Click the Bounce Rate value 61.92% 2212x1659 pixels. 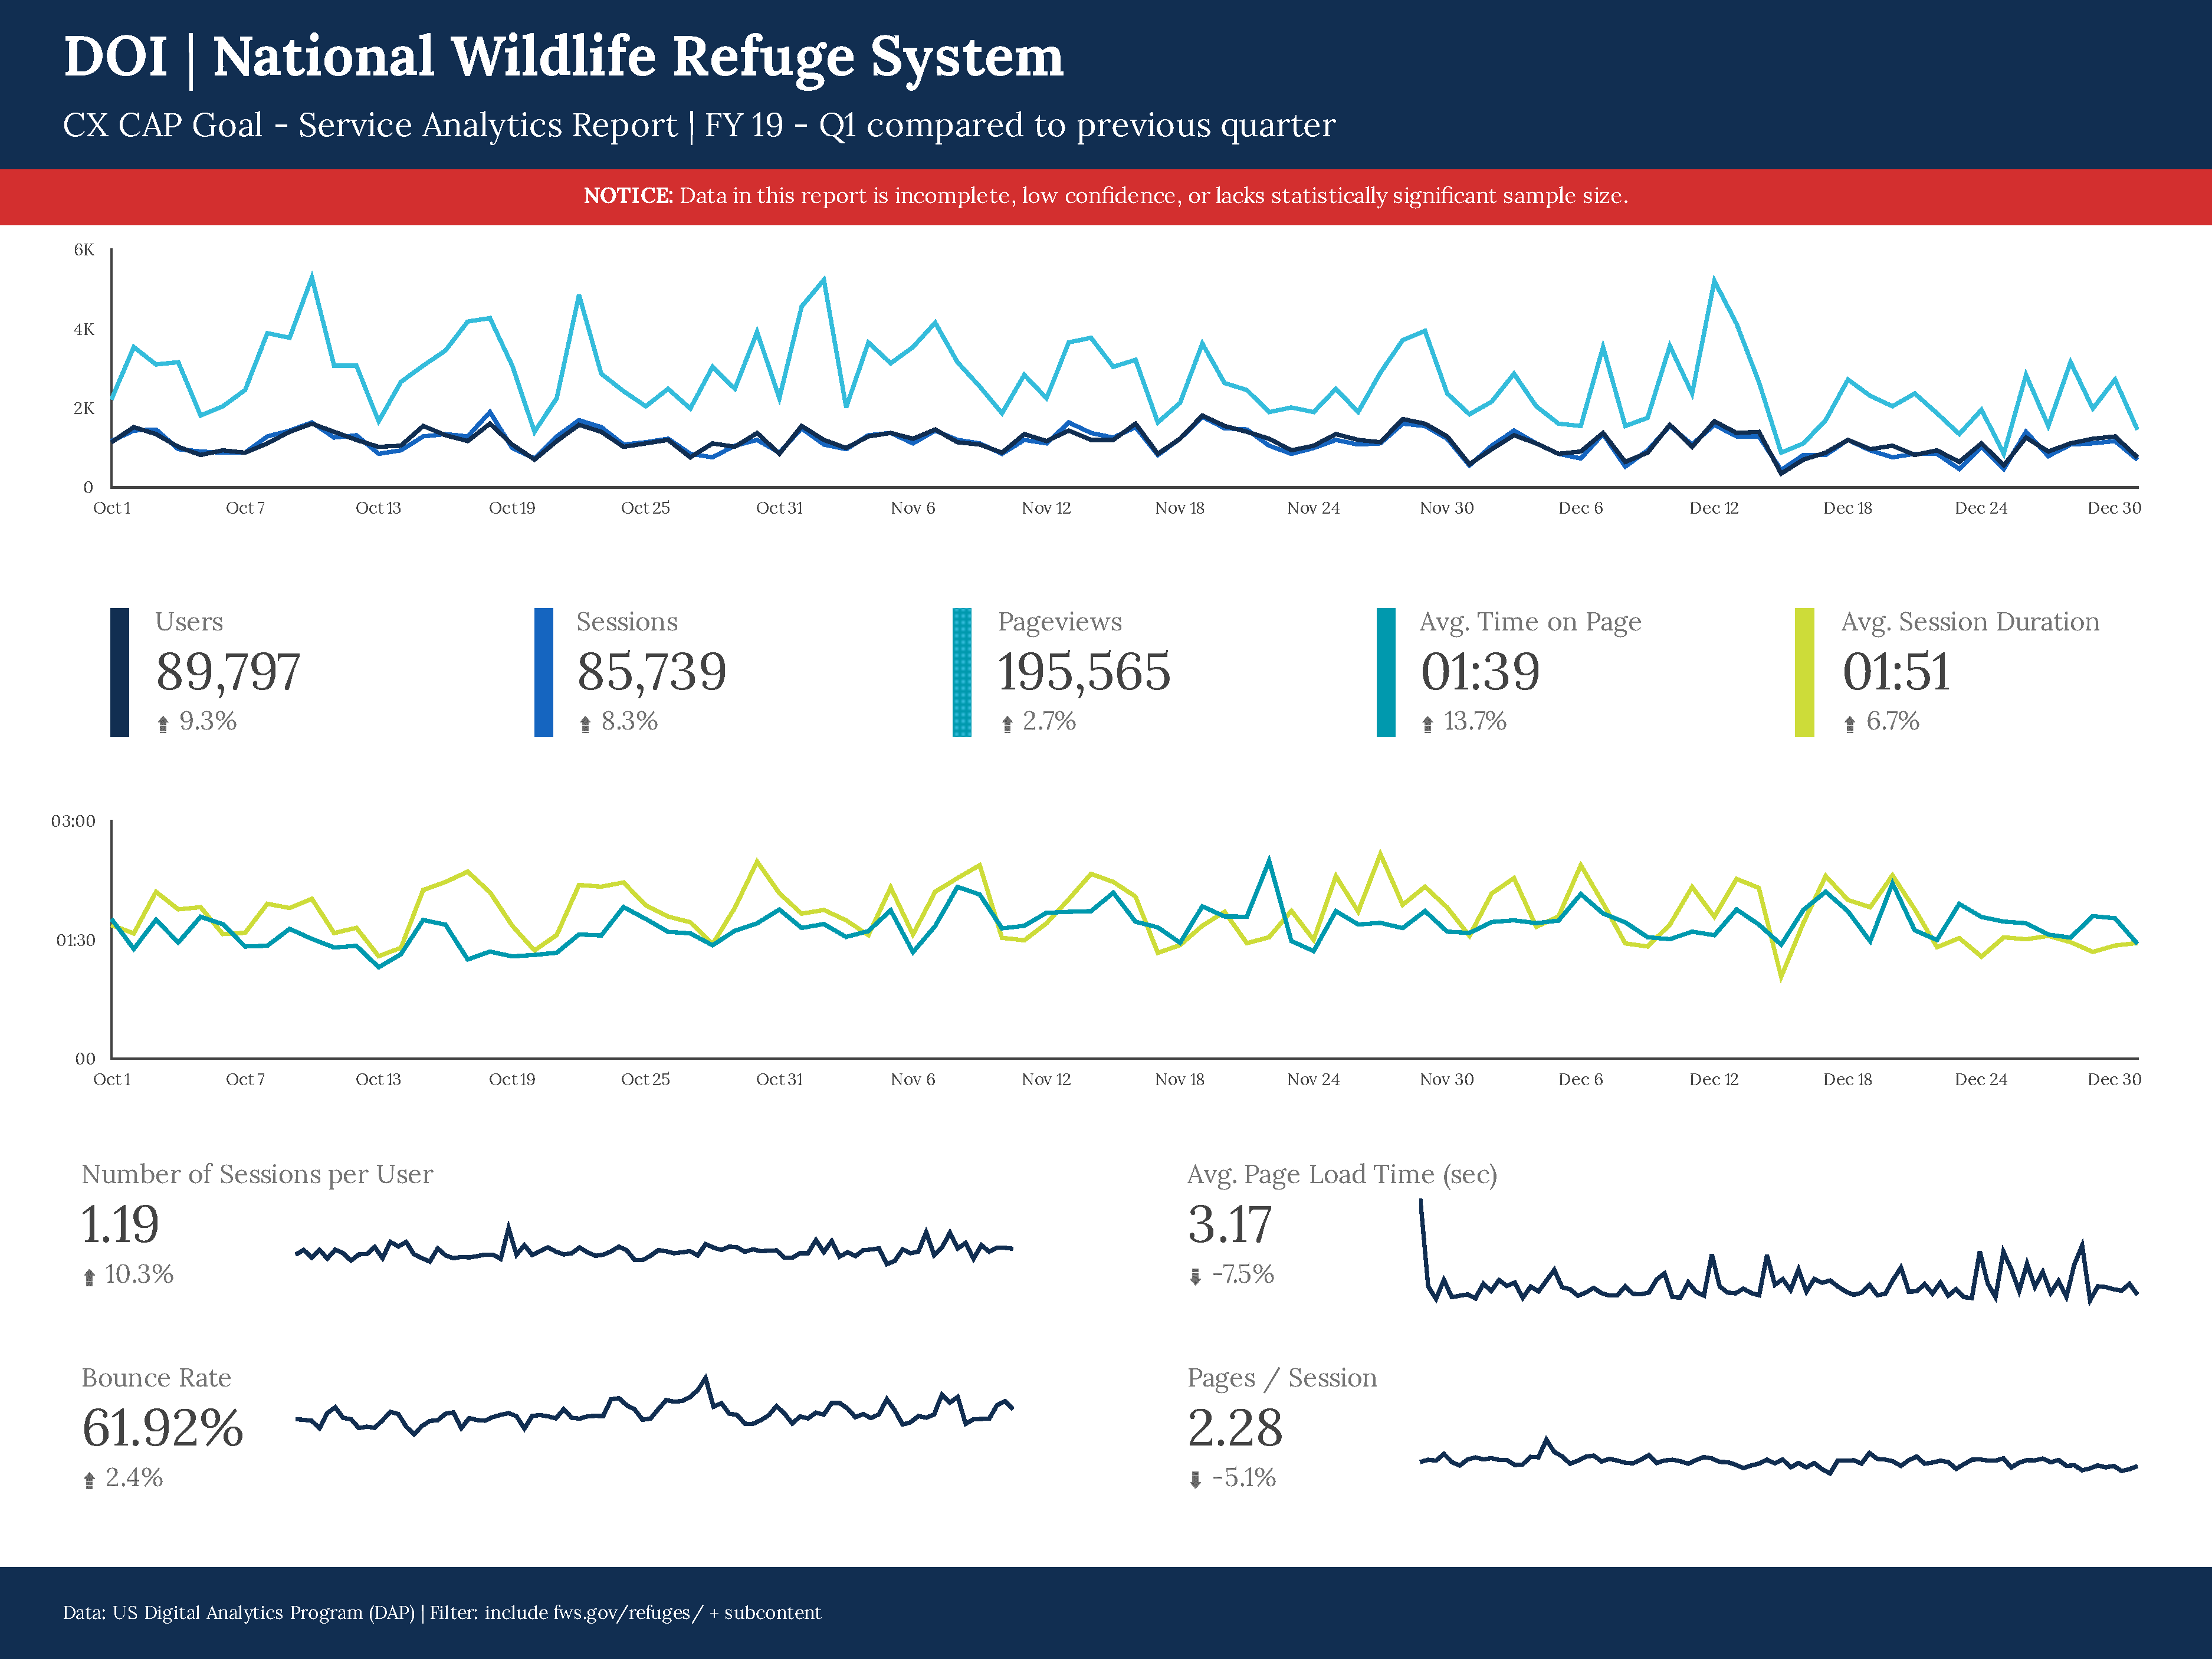[x=162, y=1428]
